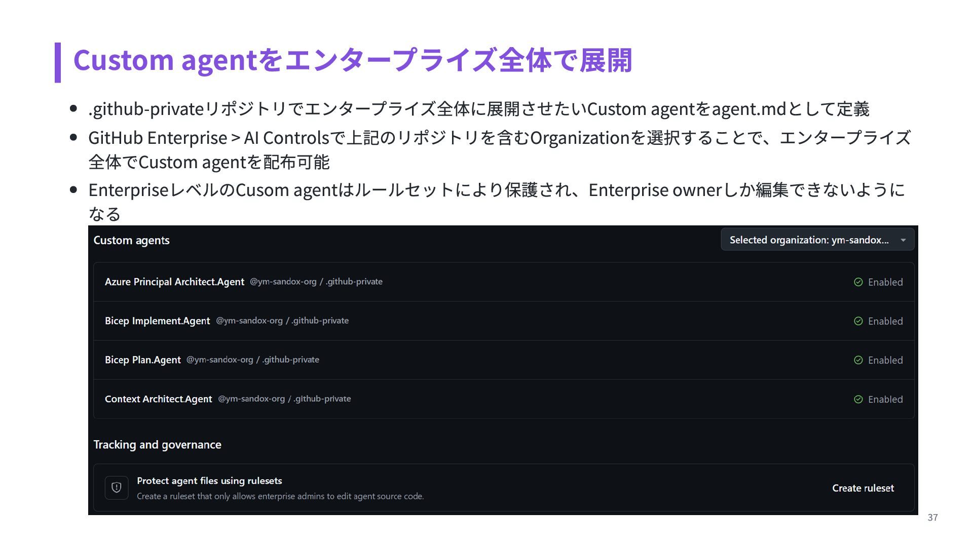The image size is (973, 547).
Task: Click the Enabled status text for Bicep Plan.Agent
Action: coord(885,360)
